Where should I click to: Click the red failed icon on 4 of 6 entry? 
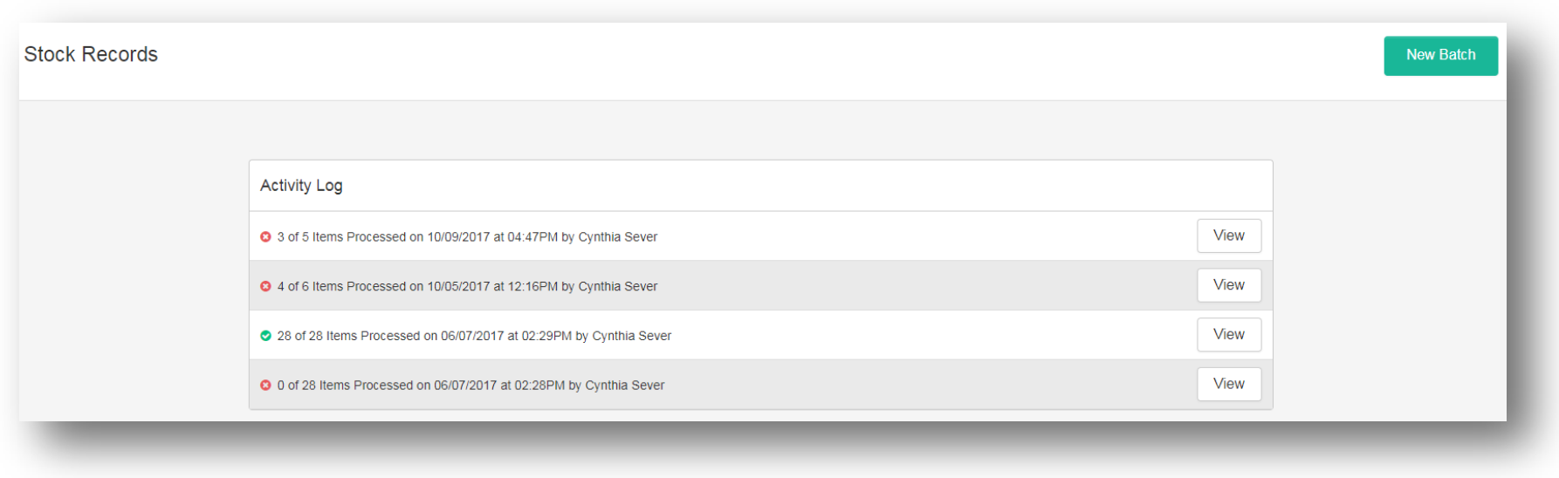[x=265, y=286]
